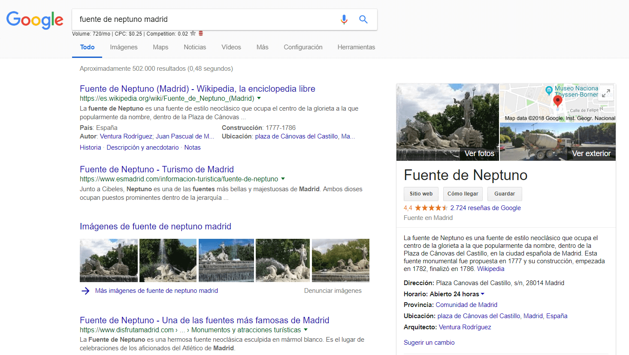Screen dimensions: 629x355
Task: Click the microphone voice search icon
Action: 344,19
